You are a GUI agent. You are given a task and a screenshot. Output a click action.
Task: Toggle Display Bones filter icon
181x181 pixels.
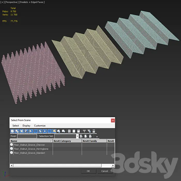click(x=49, y=131)
